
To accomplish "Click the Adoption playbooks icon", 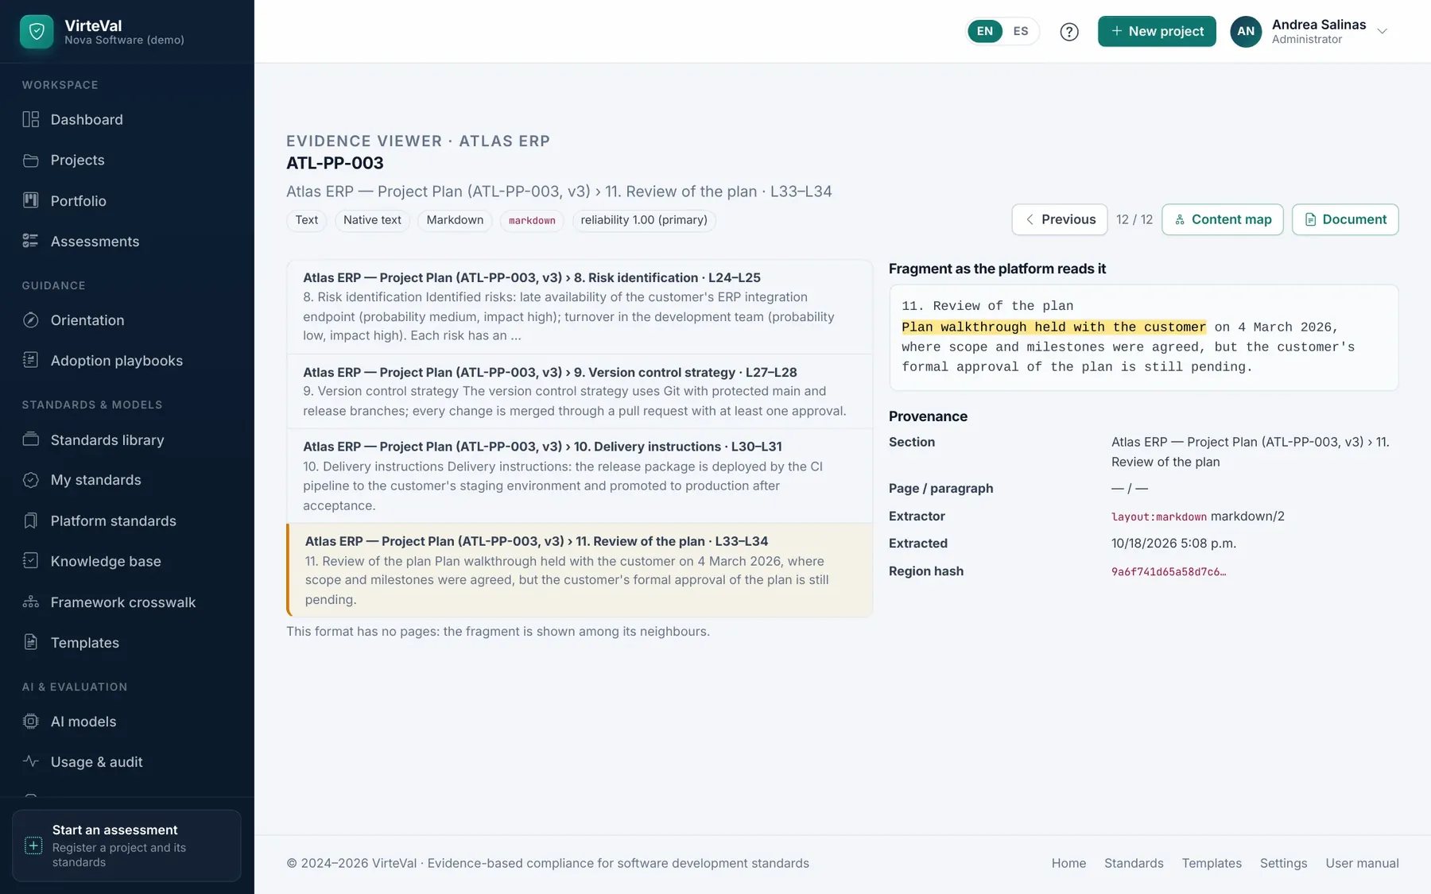I will [x=31, y=360].
